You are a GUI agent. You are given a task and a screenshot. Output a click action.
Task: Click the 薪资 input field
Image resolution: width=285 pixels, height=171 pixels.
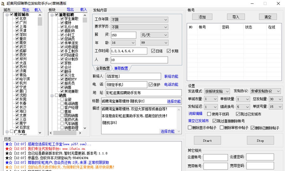[123, 35]
